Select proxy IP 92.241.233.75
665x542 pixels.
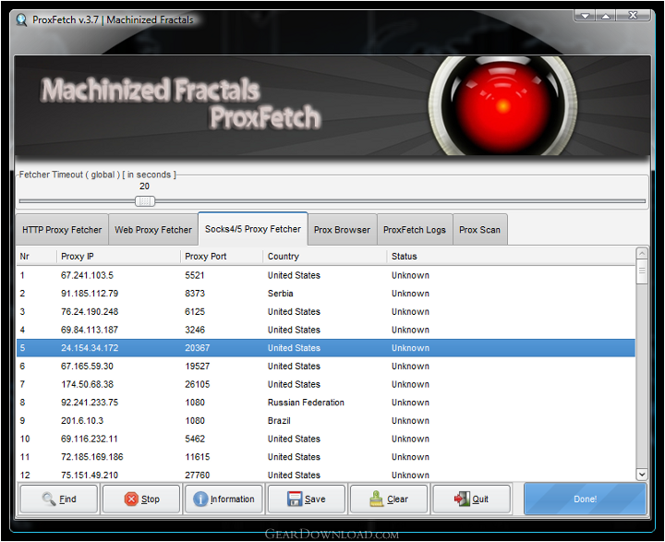pyautogui.click(x=90, y=403)
